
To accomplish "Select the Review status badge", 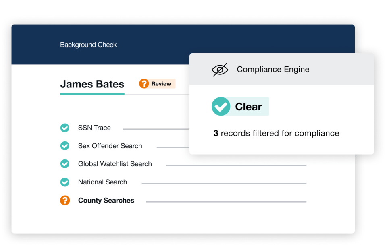I will 157,84.
